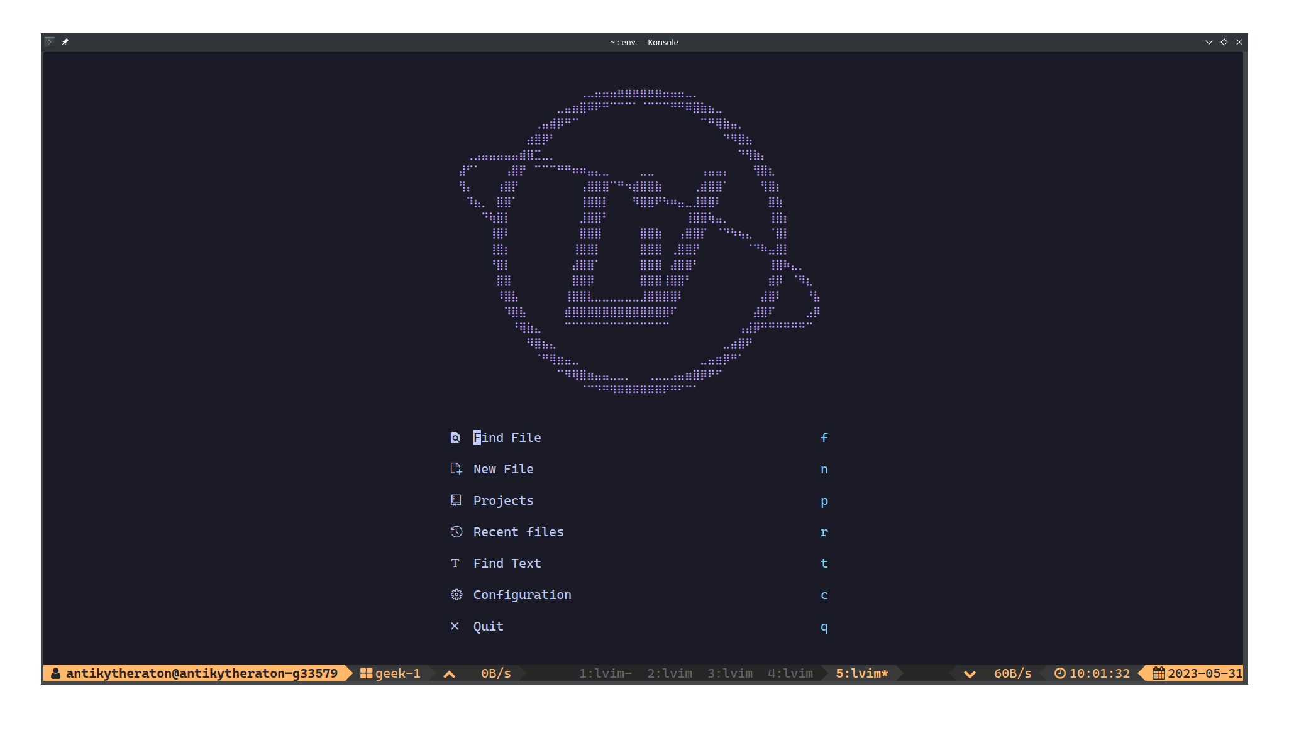Click the download chevron beside 60B/s

pos(970,674)
